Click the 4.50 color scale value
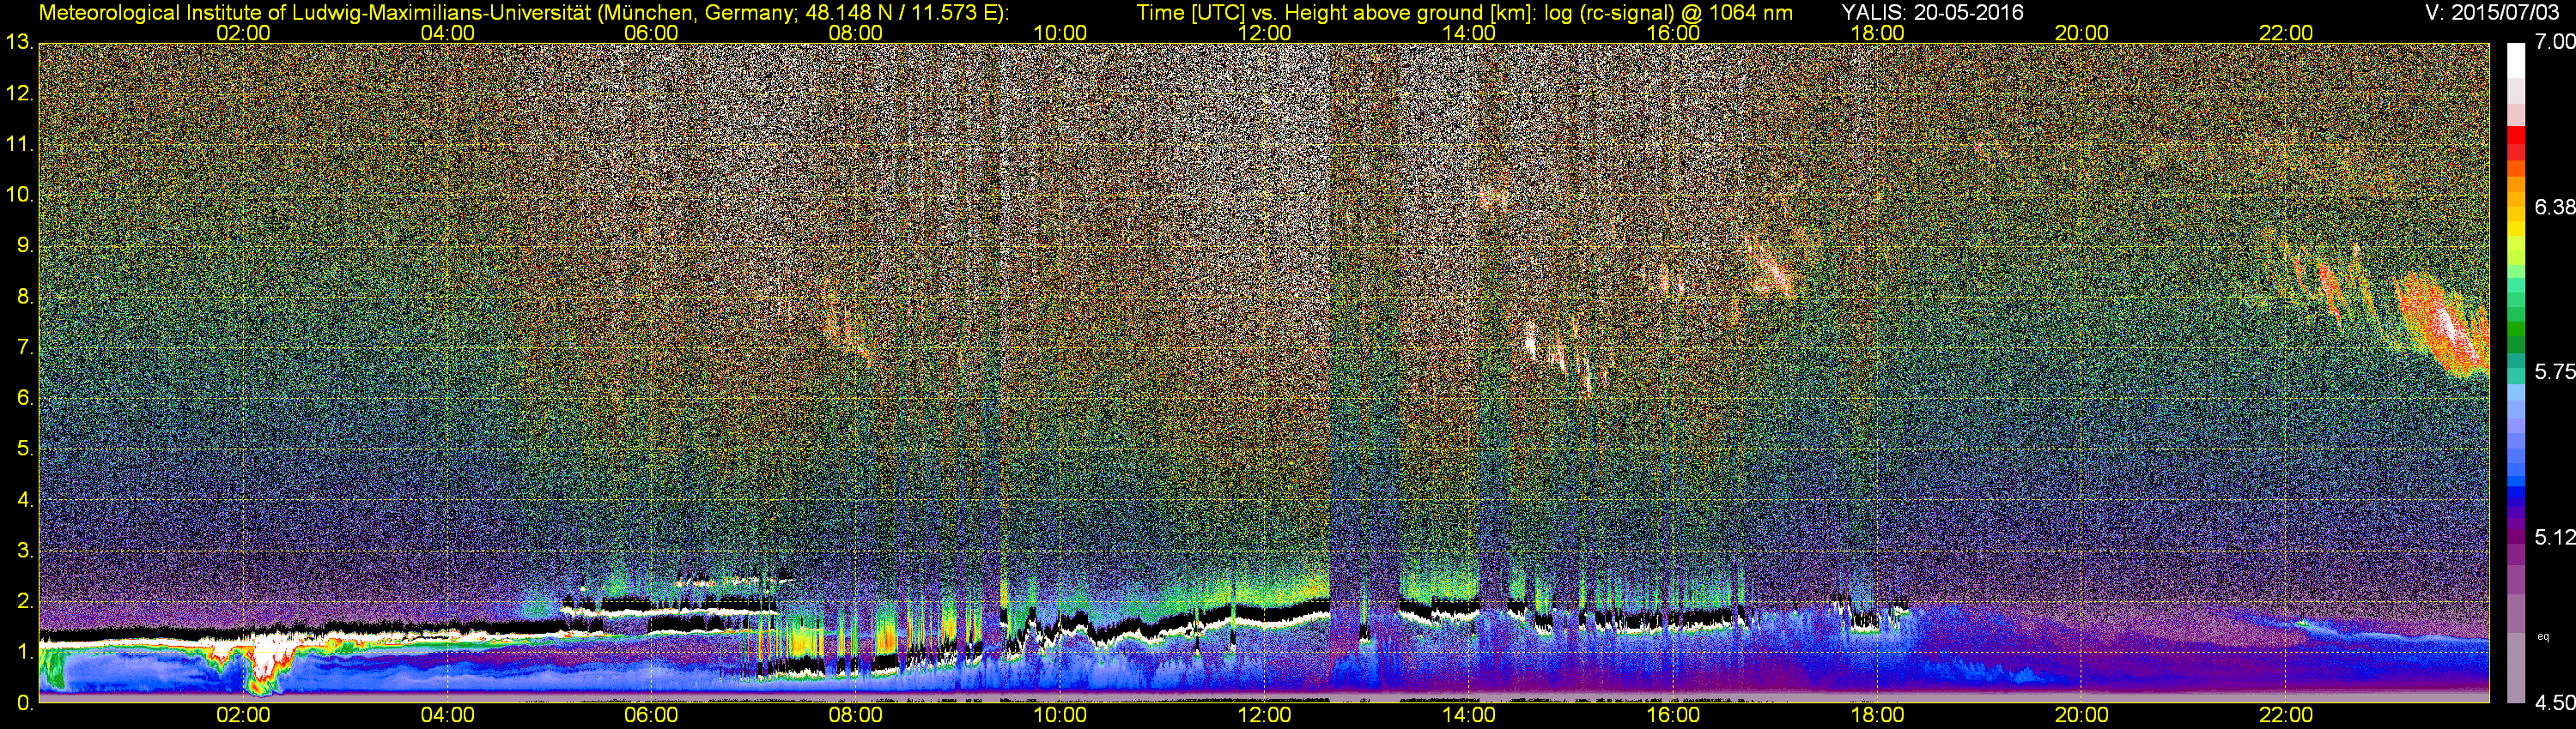 point(2555,703)
